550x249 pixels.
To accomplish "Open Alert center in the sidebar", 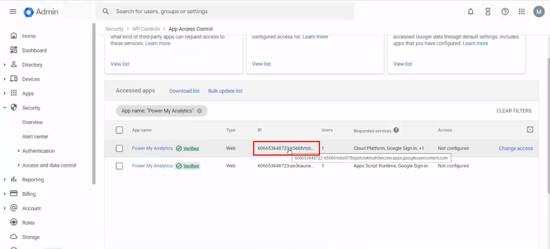I will [35, 137].
